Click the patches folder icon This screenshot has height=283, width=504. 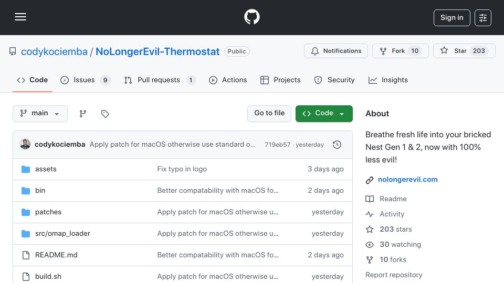click(26, 212)
